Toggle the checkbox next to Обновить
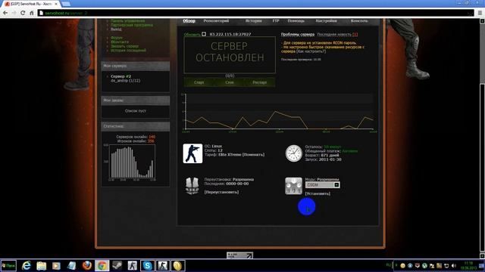485x272 pixels. pyautogui.click(x=204, y=34)
